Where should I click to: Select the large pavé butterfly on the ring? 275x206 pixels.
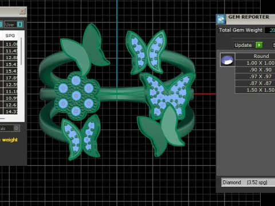[167, 96]
